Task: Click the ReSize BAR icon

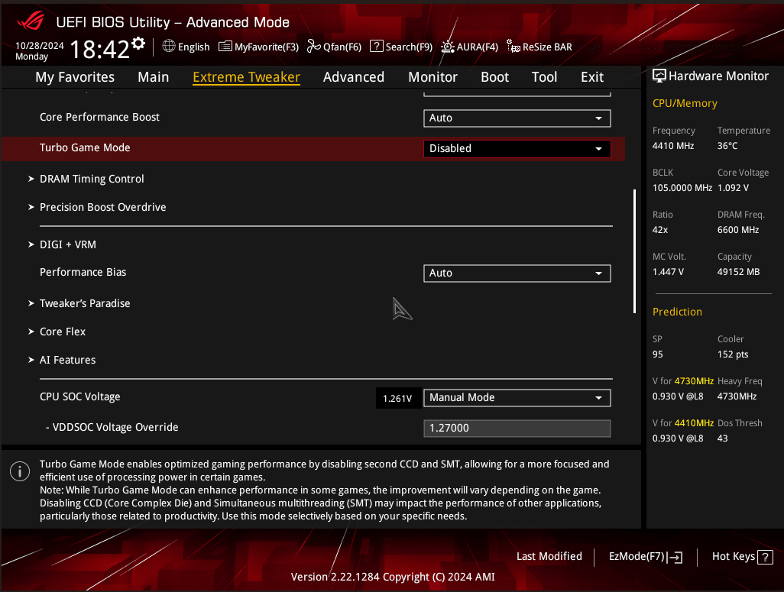Action: pyautogui.click(x=513, y=47)
